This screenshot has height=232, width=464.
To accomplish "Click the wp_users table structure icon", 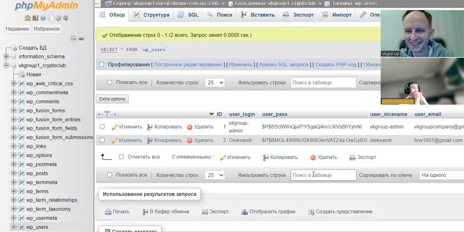I will pyautogui.click(x=21, y=227).
